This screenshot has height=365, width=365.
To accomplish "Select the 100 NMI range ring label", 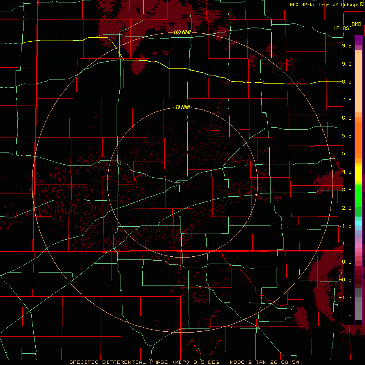I will pos(182,32).
